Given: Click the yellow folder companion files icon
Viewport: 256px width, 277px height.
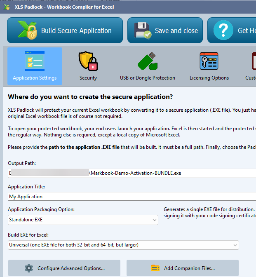Looking at the screenshot, I should point(155,268).
